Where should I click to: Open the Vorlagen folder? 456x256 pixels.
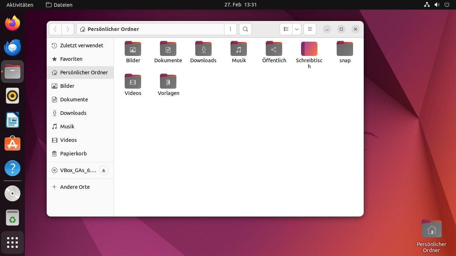(168, 81)
